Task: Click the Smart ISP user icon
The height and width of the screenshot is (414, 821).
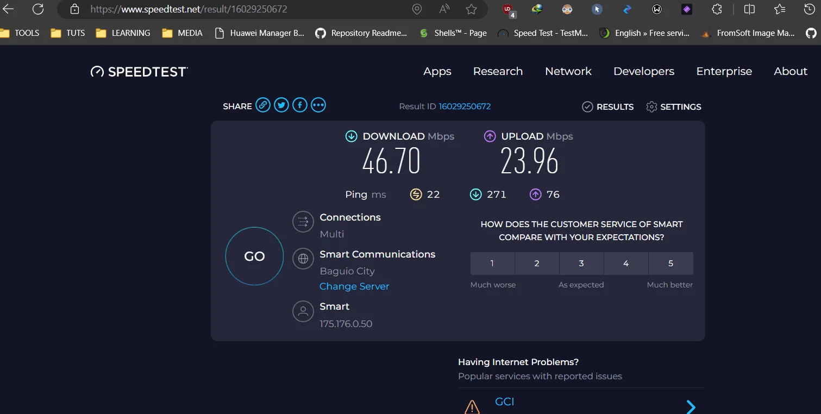Action: [303, 311]
